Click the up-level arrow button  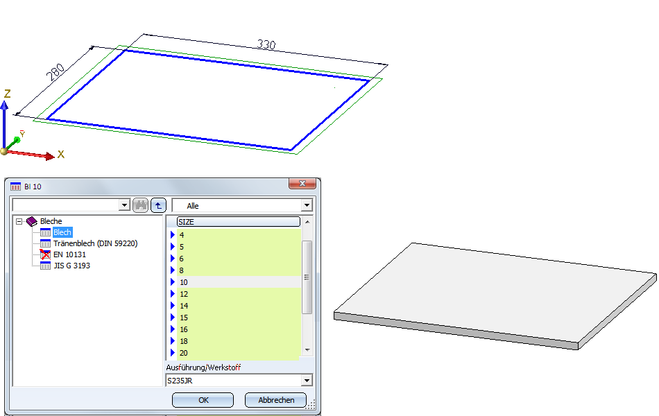[158, 205]
